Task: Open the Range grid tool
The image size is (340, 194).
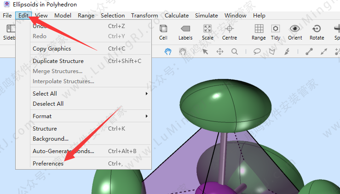Action: pos(259,31)
